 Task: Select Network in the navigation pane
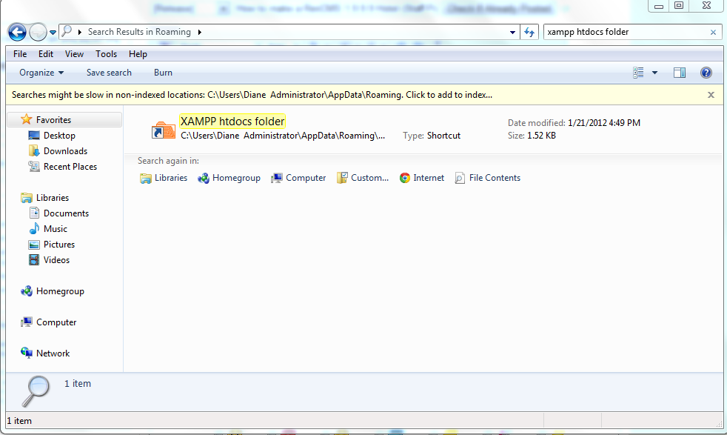click(53, 353)
